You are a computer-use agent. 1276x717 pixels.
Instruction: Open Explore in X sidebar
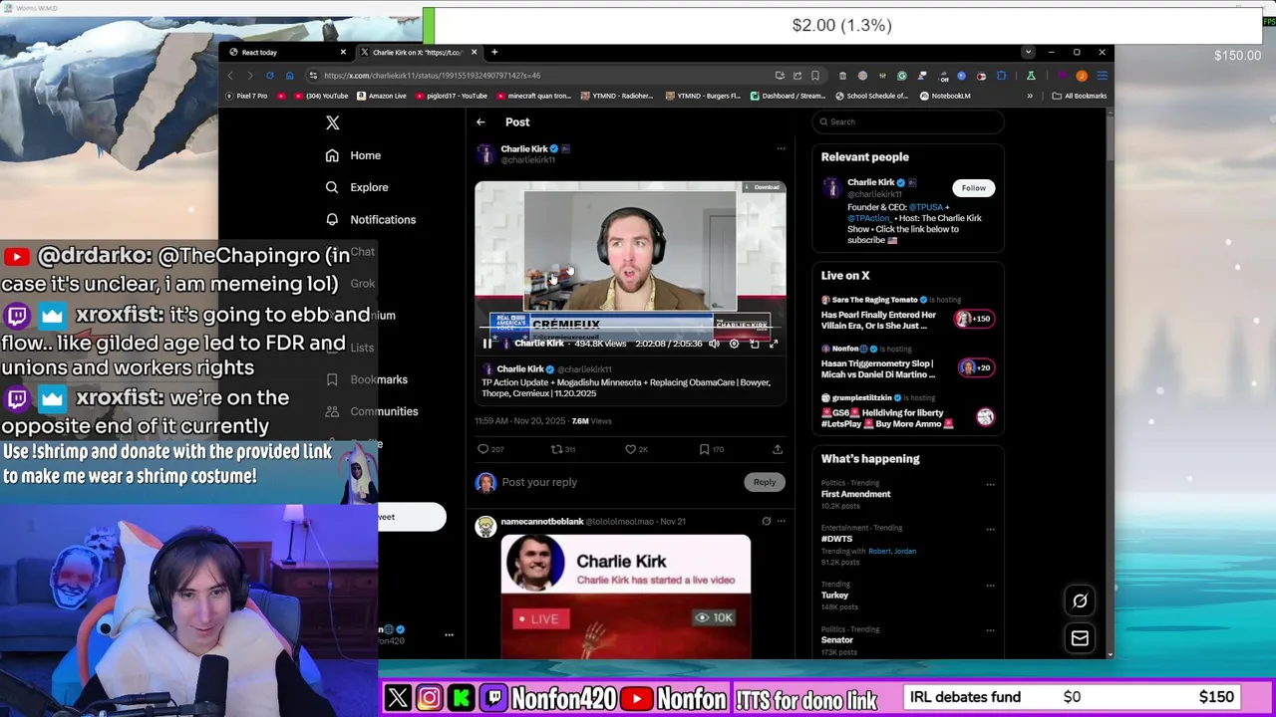356,187
